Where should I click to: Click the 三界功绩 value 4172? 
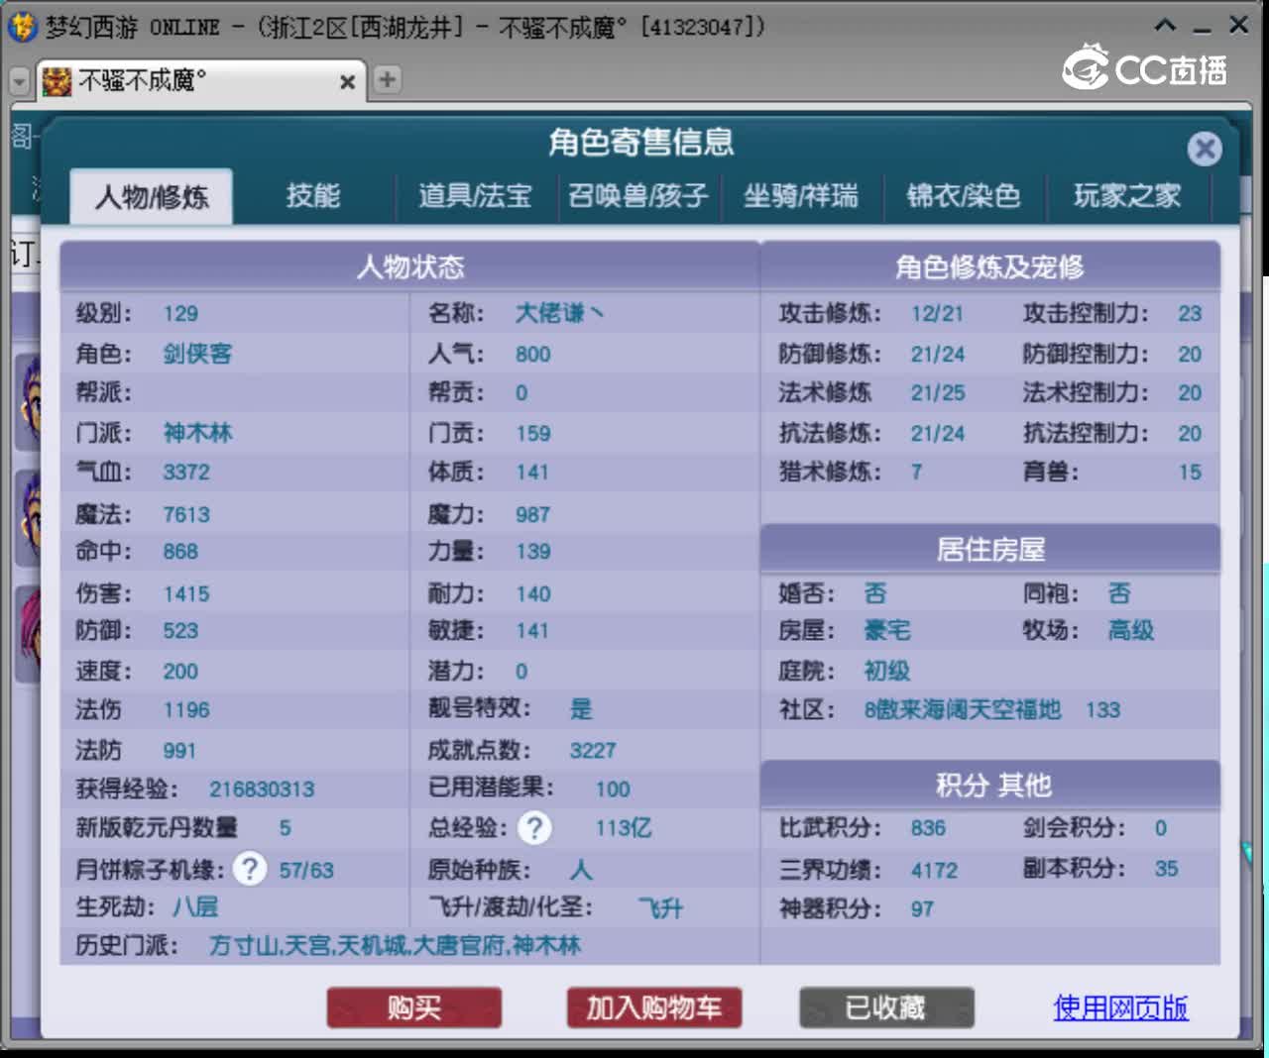point(935,871)
